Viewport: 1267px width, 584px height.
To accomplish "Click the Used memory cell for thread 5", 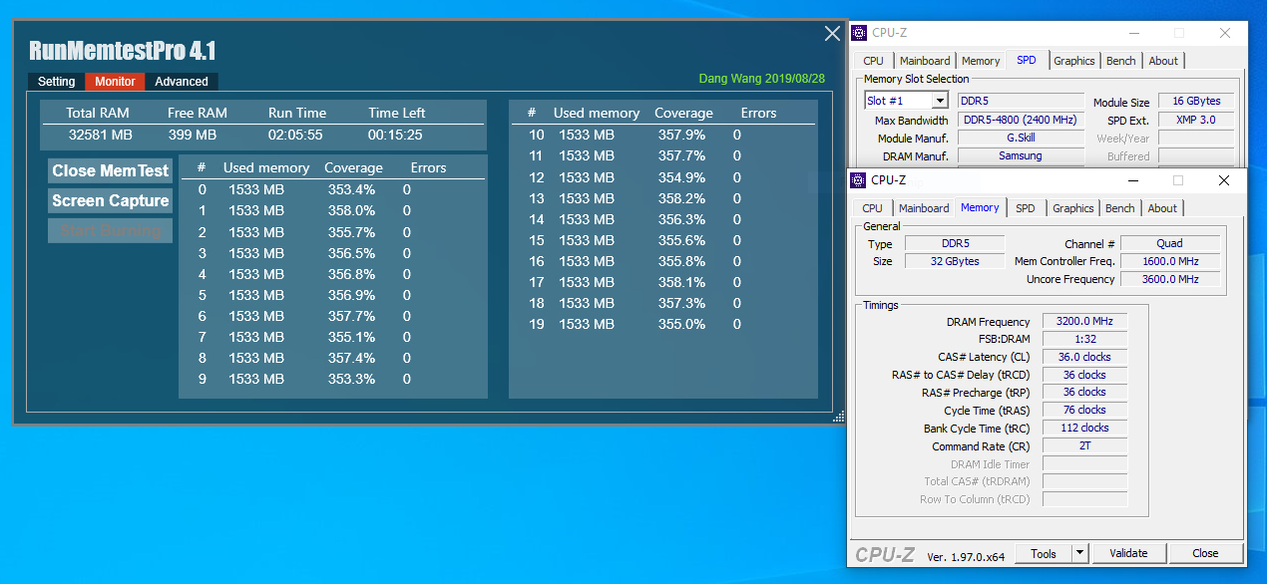I will coord(256,295).
